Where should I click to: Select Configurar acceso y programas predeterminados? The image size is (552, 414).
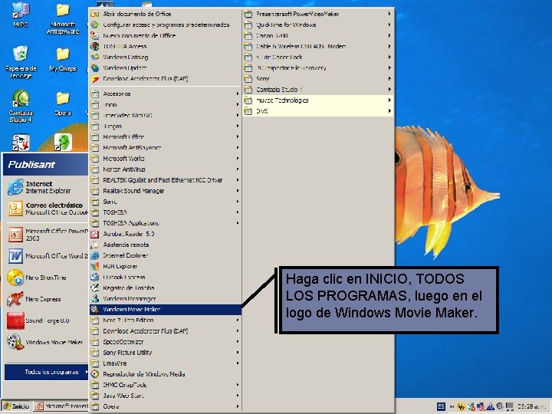tap(166, 25)
